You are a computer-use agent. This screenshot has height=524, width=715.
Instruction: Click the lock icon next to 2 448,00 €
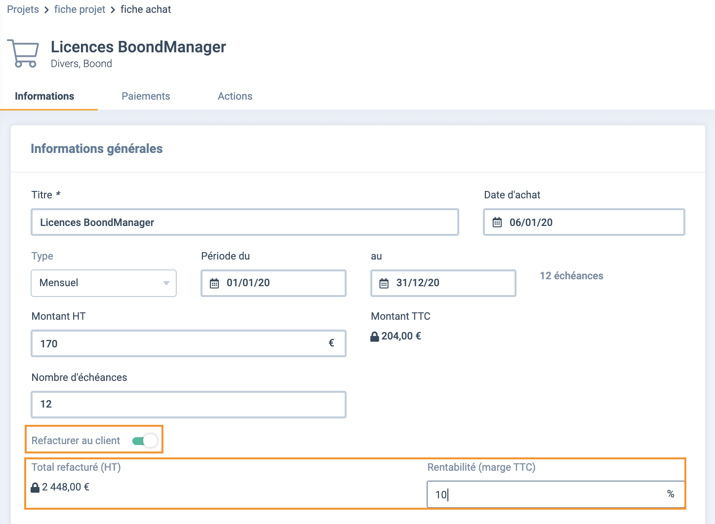(35, 488)
